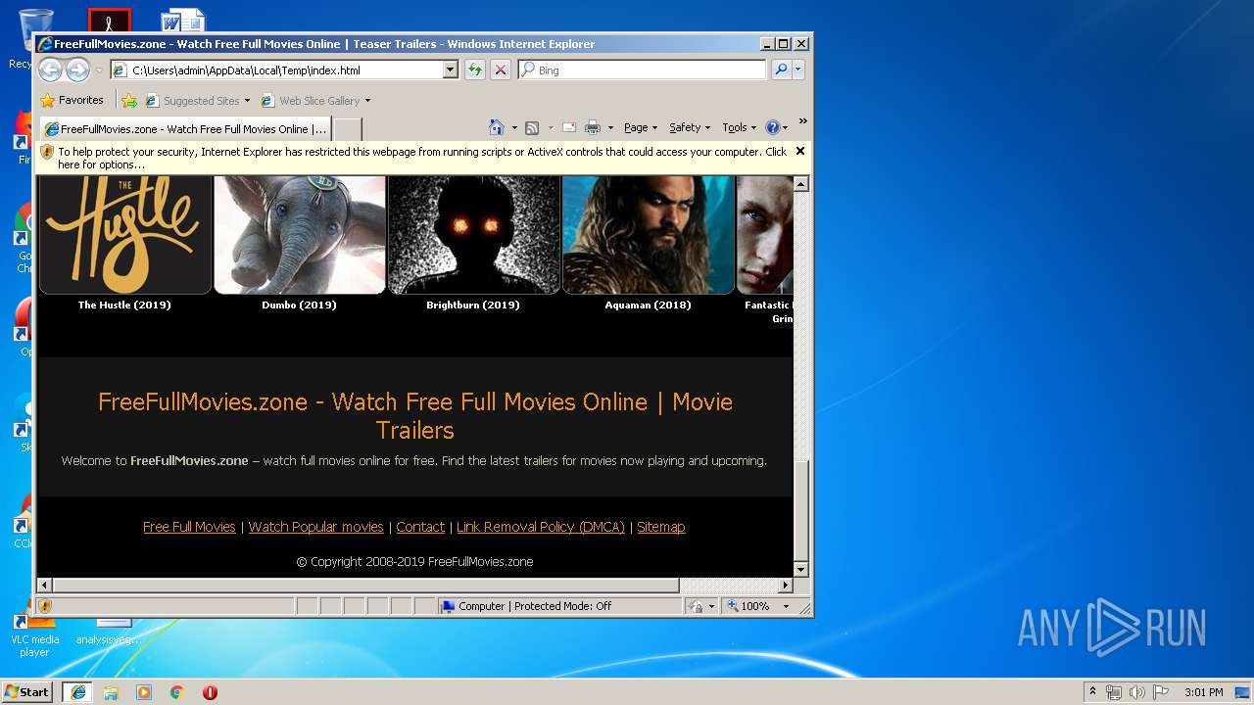Open a new blank tab
This screenshot has width=1254, height=705.
(348, 129)
